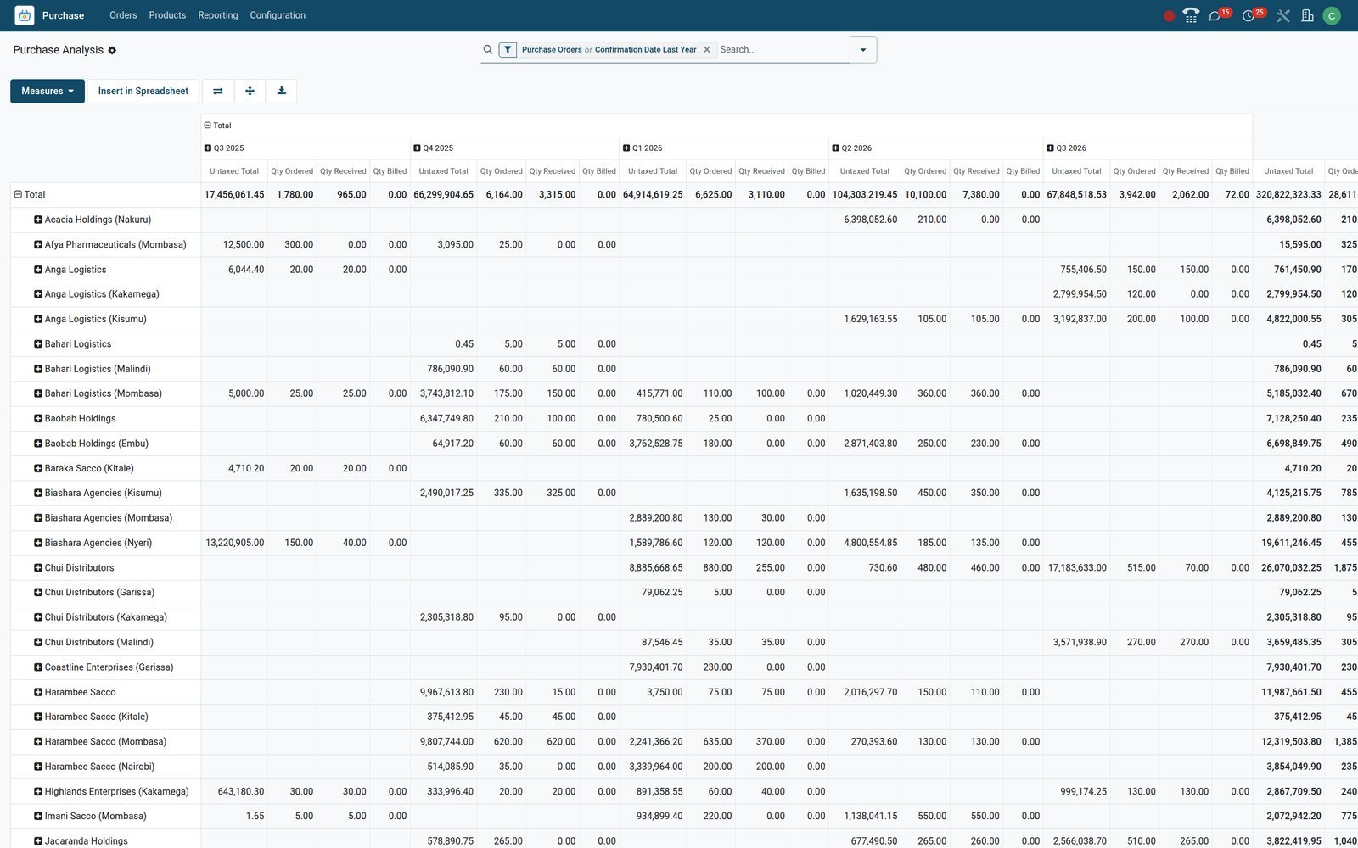Open the Measures dropdown
Image resolution: width=1358 pixels, height=848 pixels.
(x=48, y=91)
